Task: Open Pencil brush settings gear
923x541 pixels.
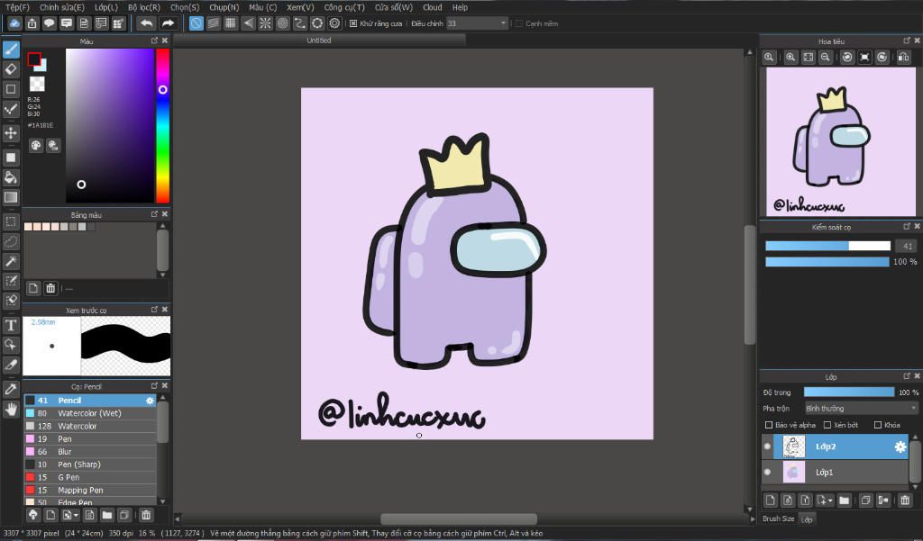Action: pos(150,401)
